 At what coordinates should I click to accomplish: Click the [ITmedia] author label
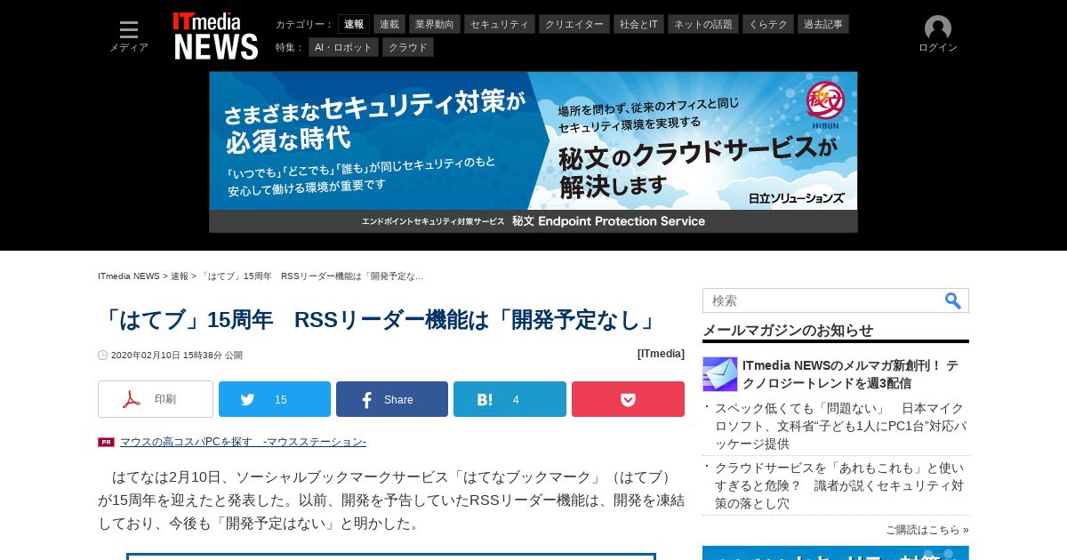click(x=661, y=354)
